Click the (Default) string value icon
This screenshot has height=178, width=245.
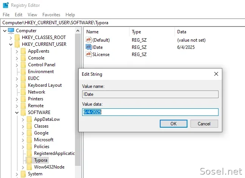[89, 40]
